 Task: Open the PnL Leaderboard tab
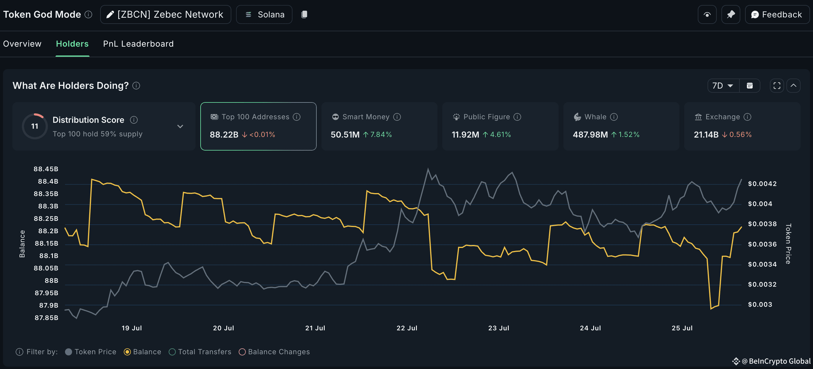(x=138, y=44)
